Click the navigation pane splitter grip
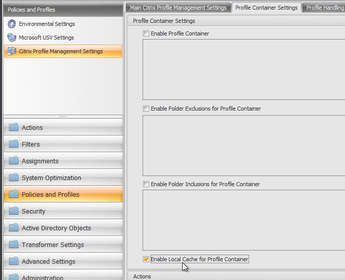 click(x=63, y=117)
